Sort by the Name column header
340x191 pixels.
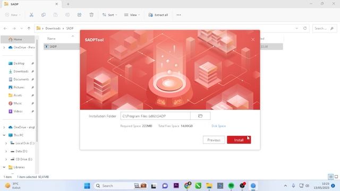point(52,39)
